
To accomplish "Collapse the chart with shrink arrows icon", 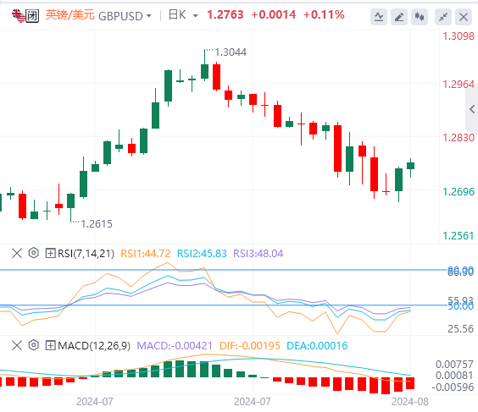I will 443,17.
